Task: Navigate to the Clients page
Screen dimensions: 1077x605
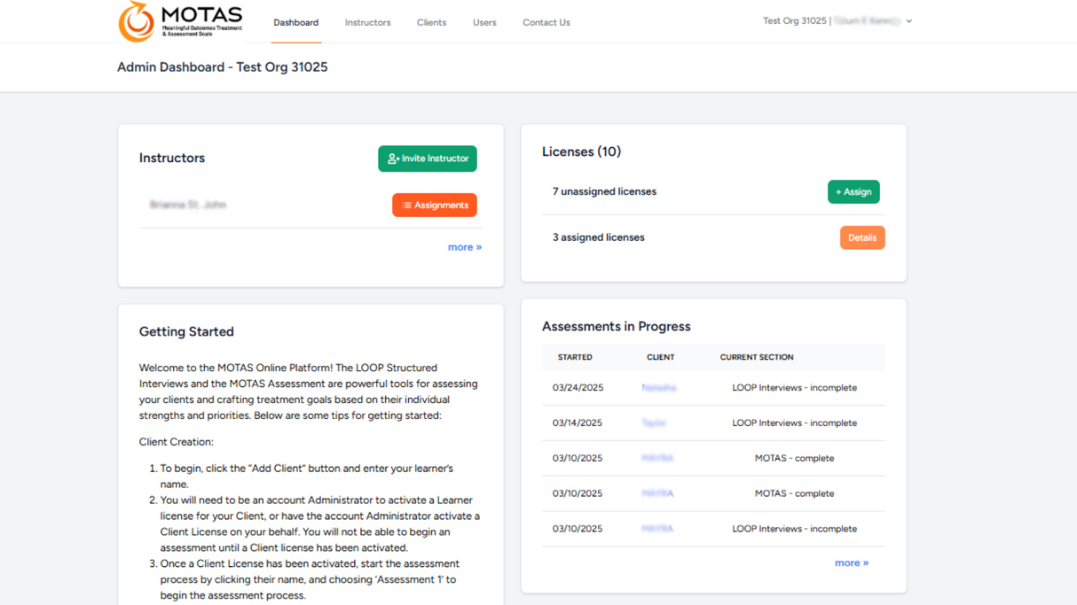Action: click(x=431, y=22)
